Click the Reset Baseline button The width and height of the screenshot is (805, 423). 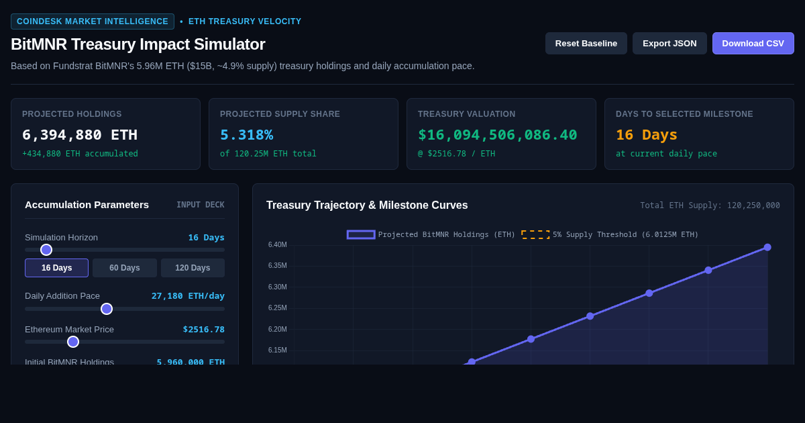pyautogui.click(x=586, y=43)
